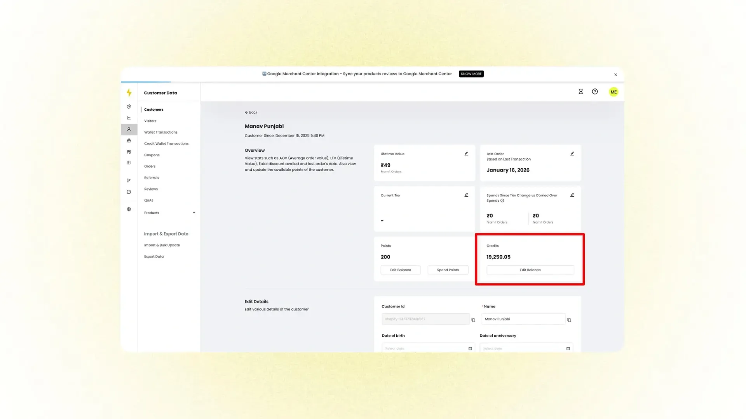This screenshot has width=746, height=419.
Task: Open settings gear icon in left sidebar
Action: point(129,209)
